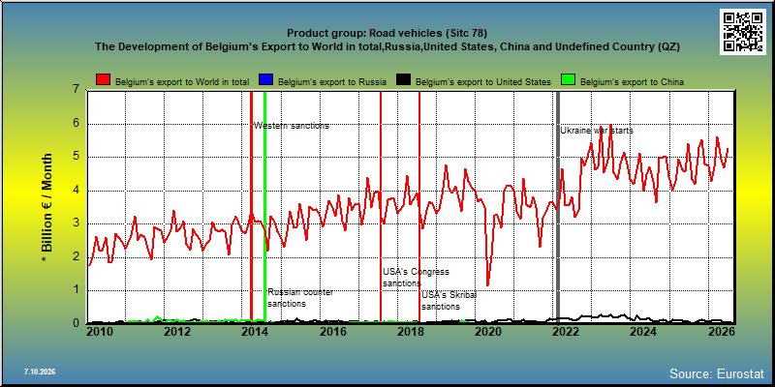Click x-axis label 2020
Image resolution: width=775 pixels, height=387 pixels.
pyautogui.click(x=488, y=331)
